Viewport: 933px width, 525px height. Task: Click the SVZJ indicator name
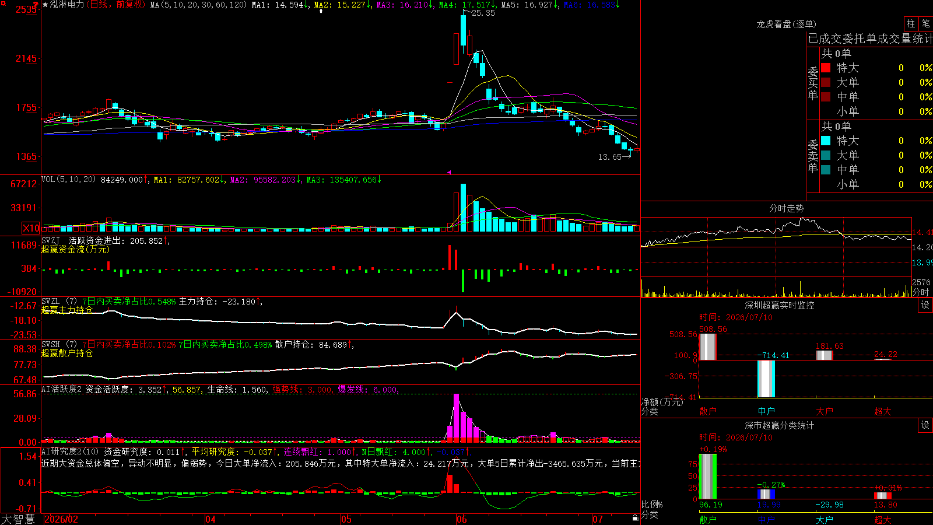[x=51, y=240]
